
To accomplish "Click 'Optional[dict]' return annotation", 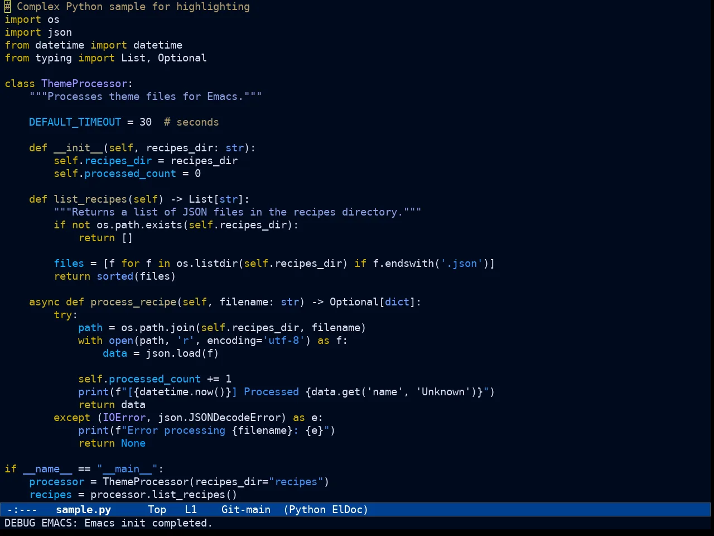I will point(372,302).
